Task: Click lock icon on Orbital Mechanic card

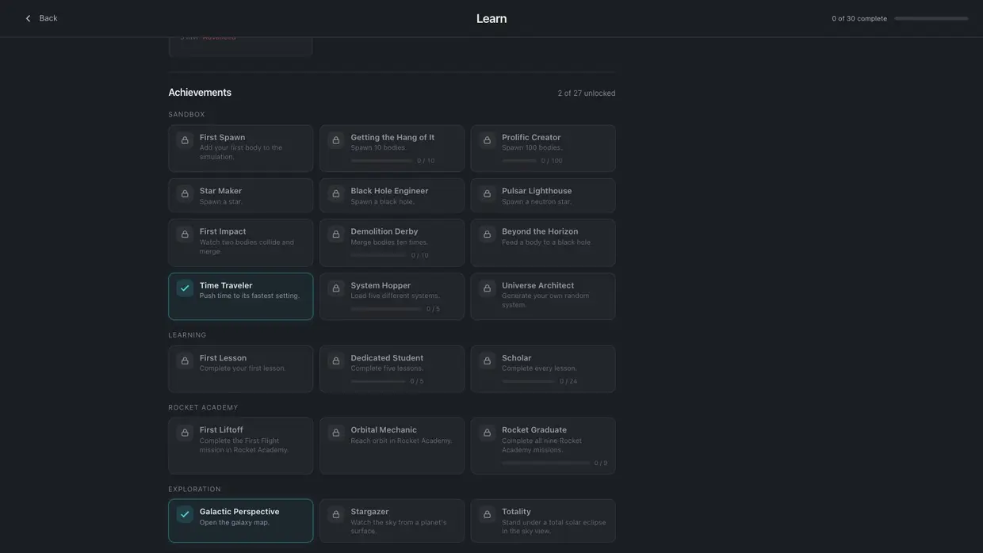Action: coord(336,433)
